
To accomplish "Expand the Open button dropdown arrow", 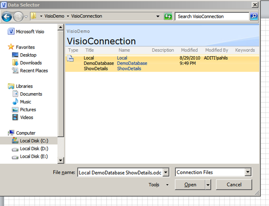I will click(x=208, y=185).
